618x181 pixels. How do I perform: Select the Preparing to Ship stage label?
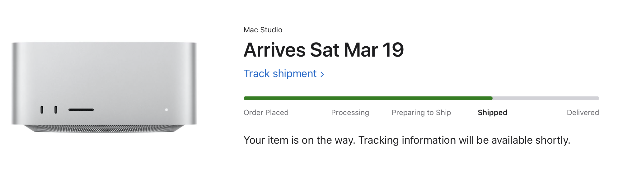tap(421, 113)
